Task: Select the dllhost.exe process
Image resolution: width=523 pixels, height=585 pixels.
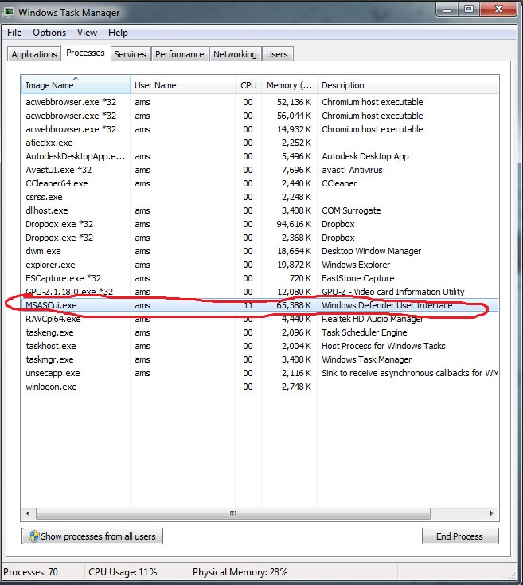Action: tap(260, 210)
